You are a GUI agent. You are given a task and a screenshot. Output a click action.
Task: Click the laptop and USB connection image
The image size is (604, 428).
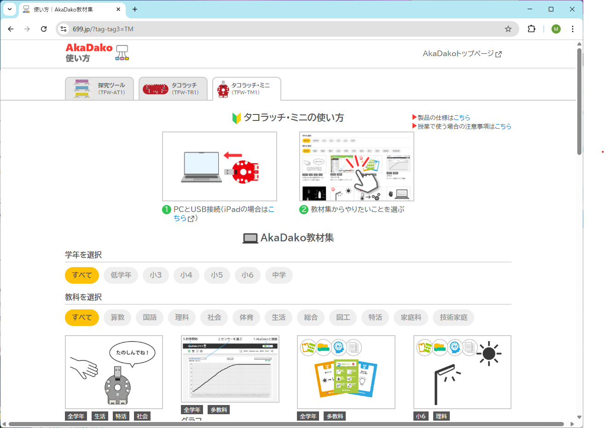pyautogui.click(x=220, y=166)
